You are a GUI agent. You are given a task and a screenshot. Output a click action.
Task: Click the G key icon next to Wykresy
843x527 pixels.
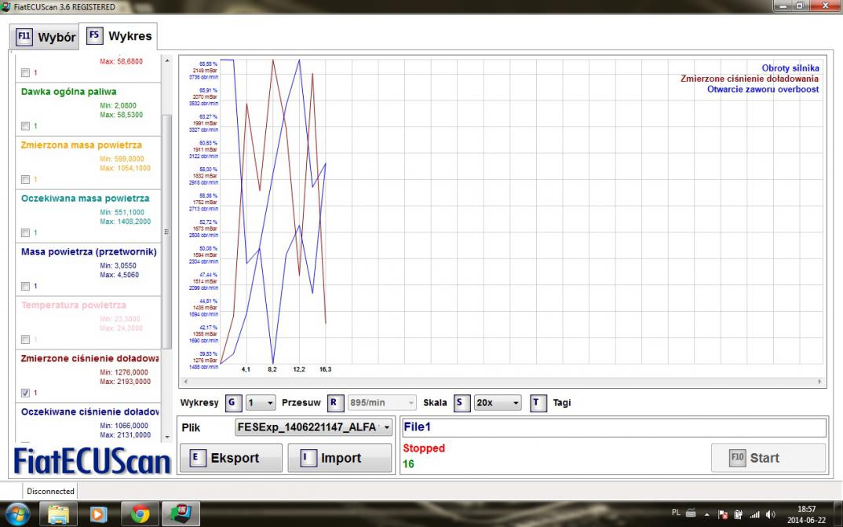[x=232, y=402]
